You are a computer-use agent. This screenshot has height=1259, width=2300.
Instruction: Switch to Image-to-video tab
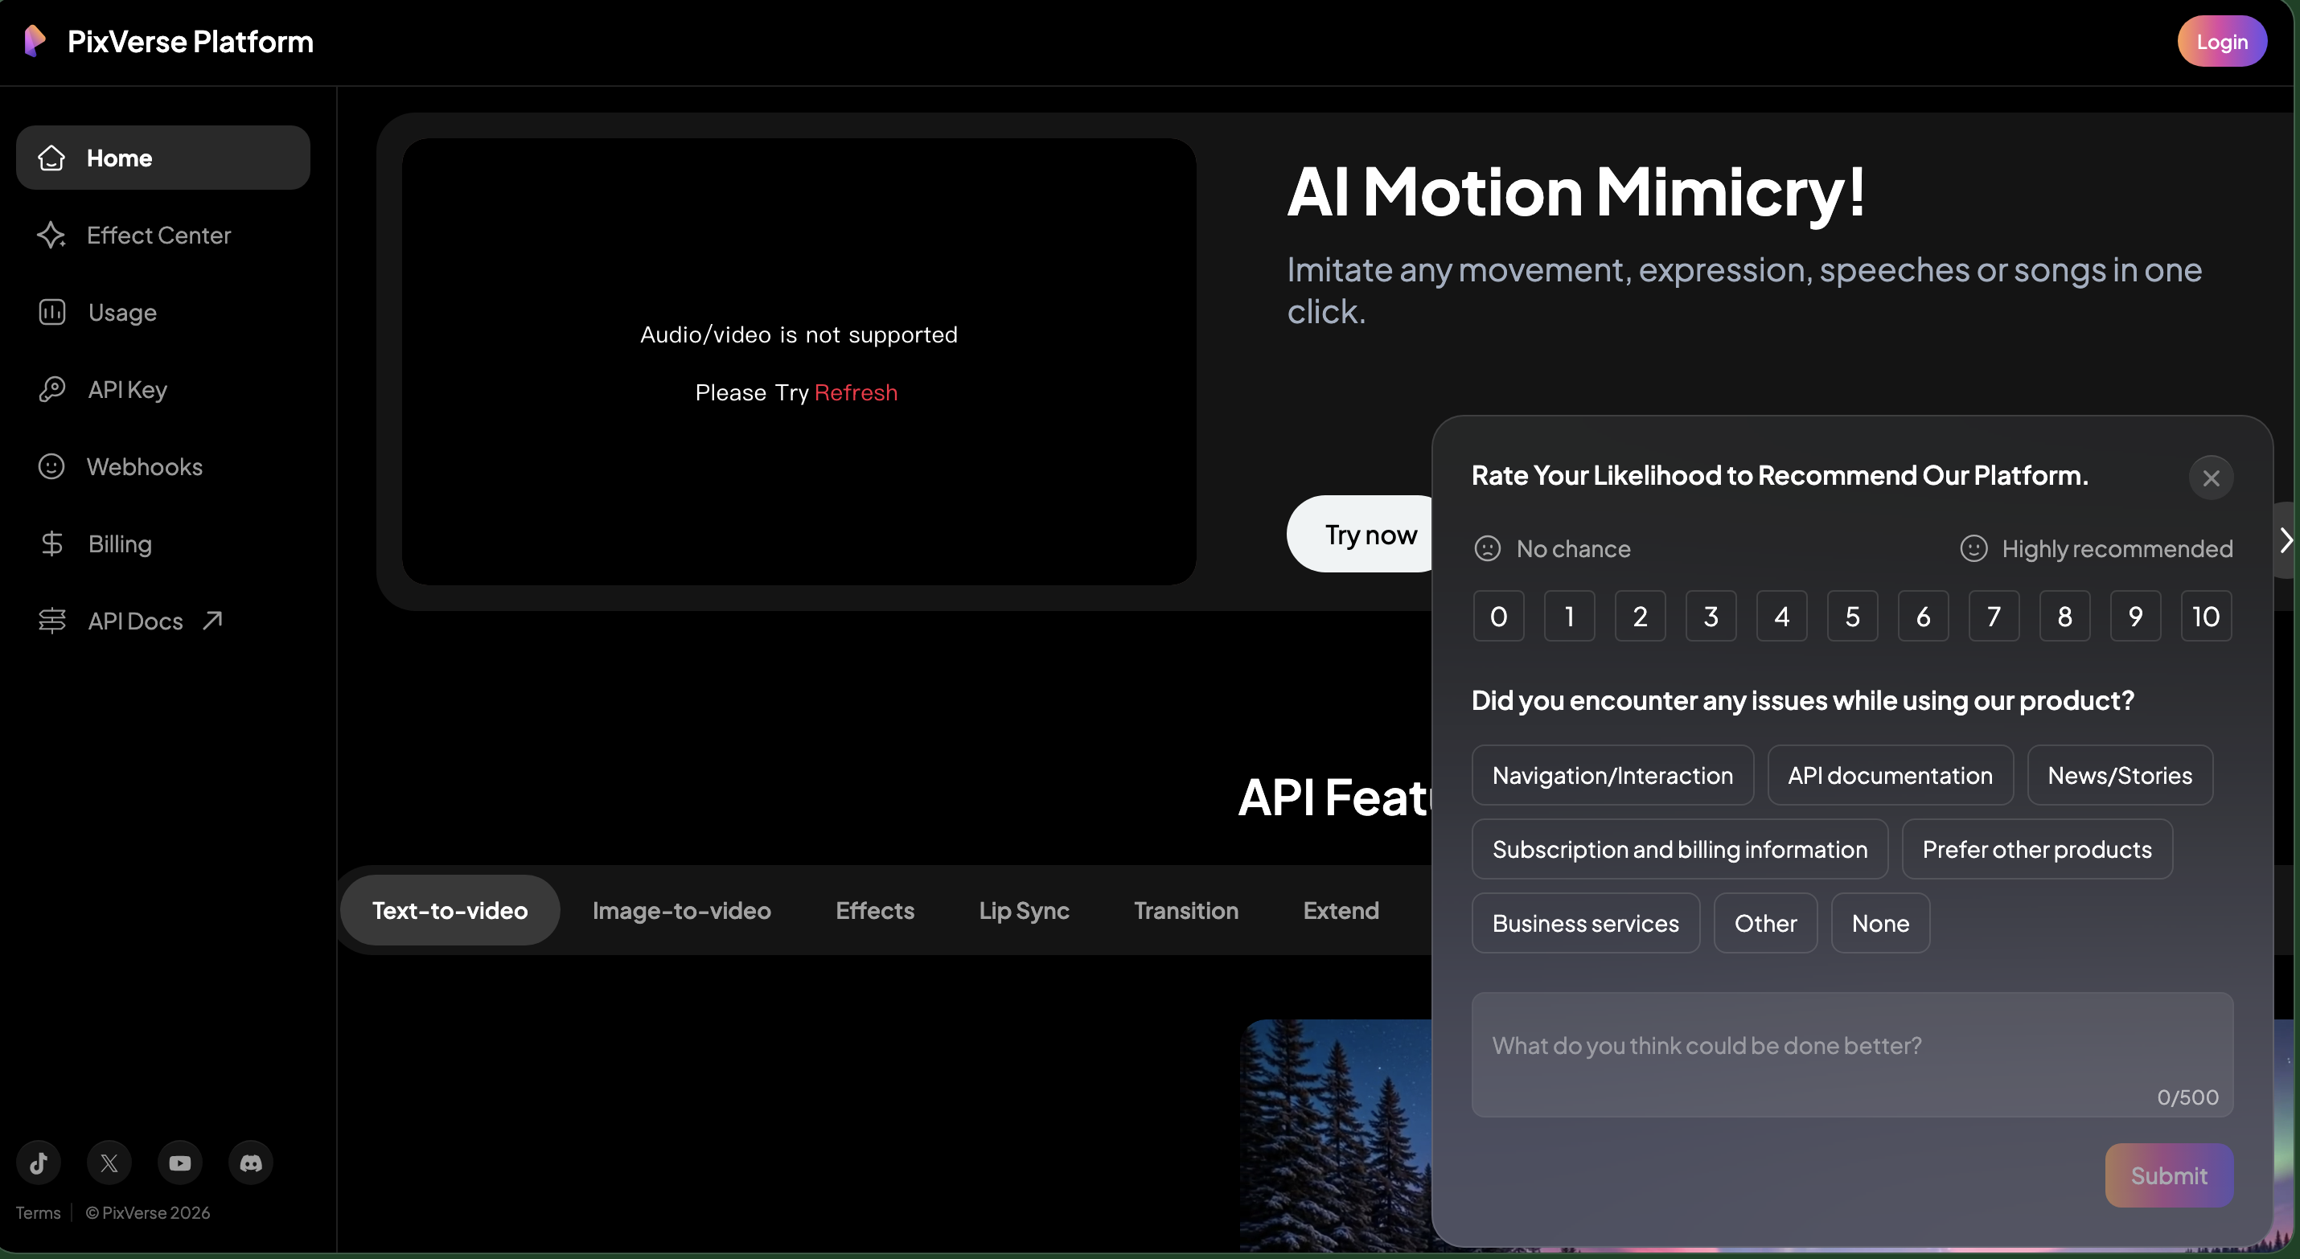coord(681,910)
